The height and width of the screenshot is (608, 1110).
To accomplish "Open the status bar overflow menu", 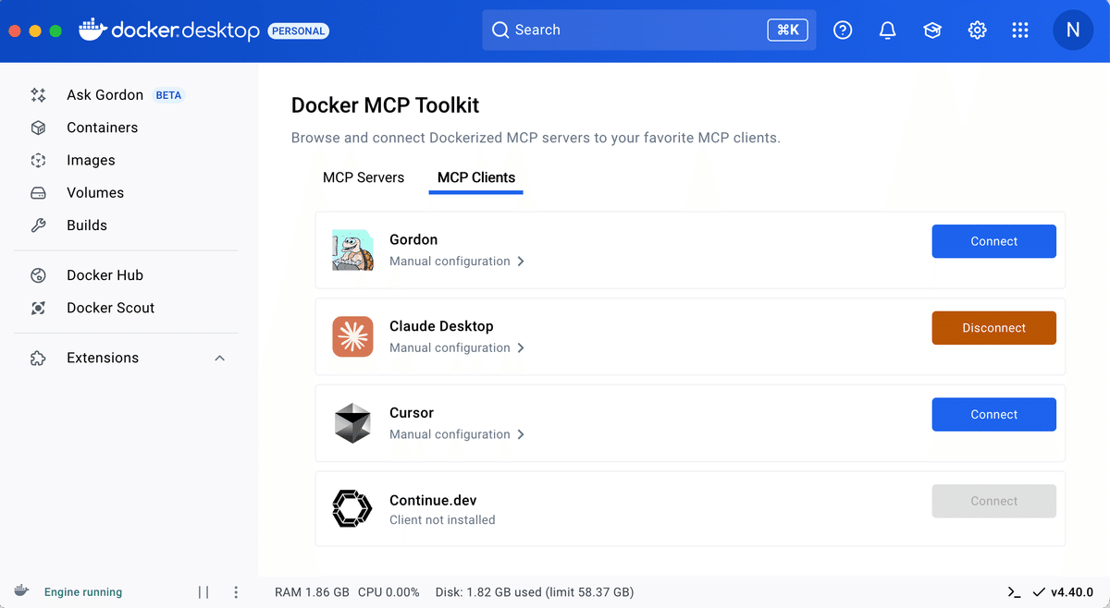I will 236,591.
